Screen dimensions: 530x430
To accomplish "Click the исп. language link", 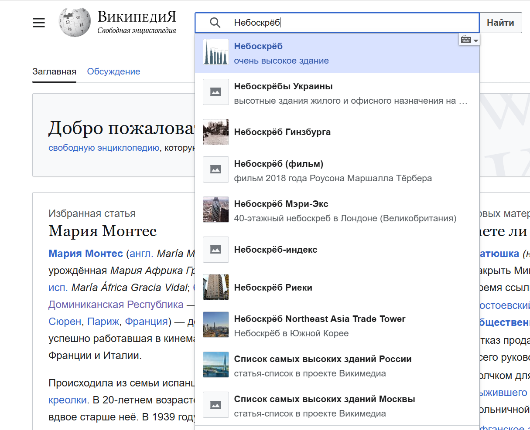I will pyautogui.click(x=58, y=288).
